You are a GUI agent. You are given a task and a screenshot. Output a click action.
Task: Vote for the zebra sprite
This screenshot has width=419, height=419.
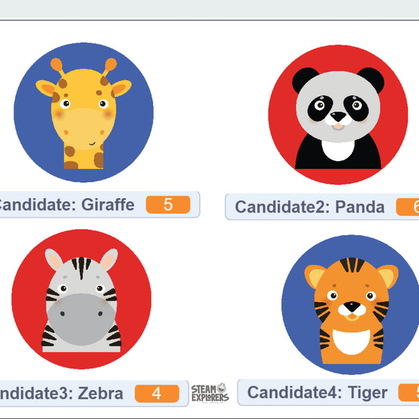(81, 300)
